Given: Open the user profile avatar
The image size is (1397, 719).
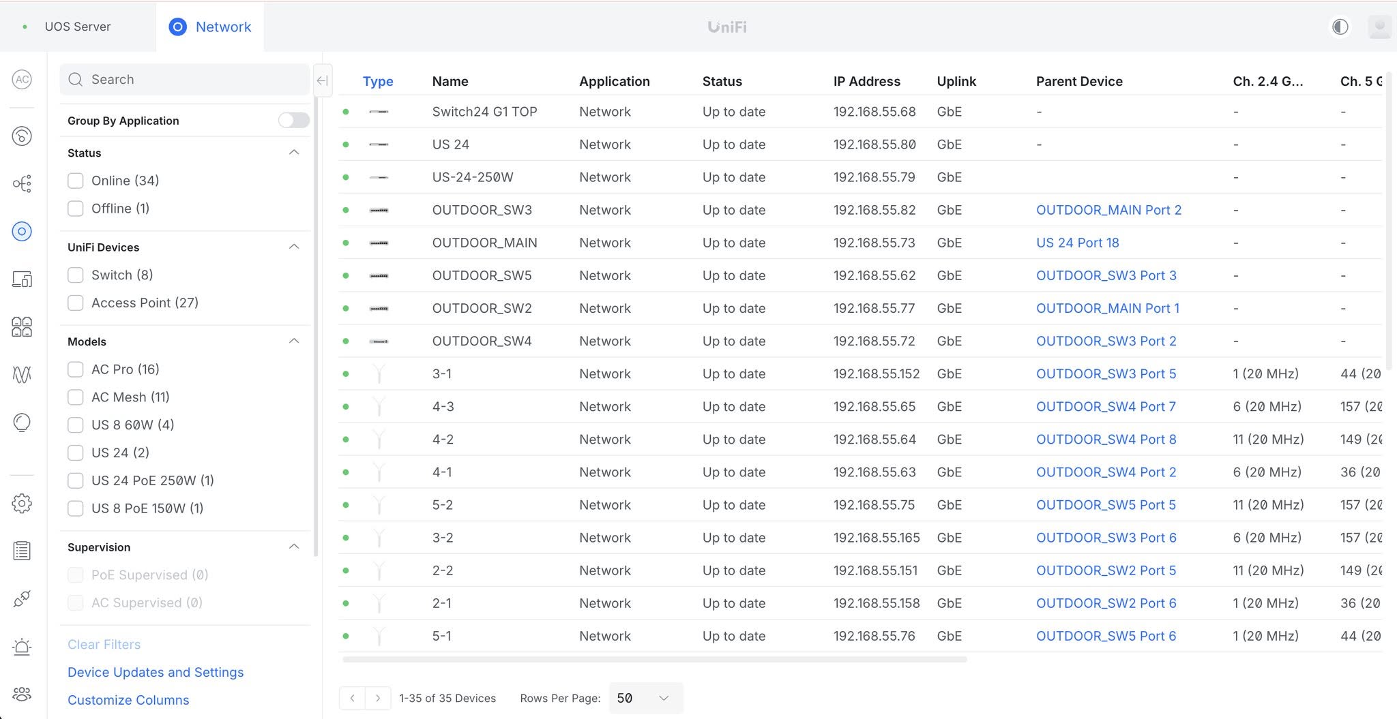Looking at the screenshot, I should pyautogui.click(x=1379, y=27).
